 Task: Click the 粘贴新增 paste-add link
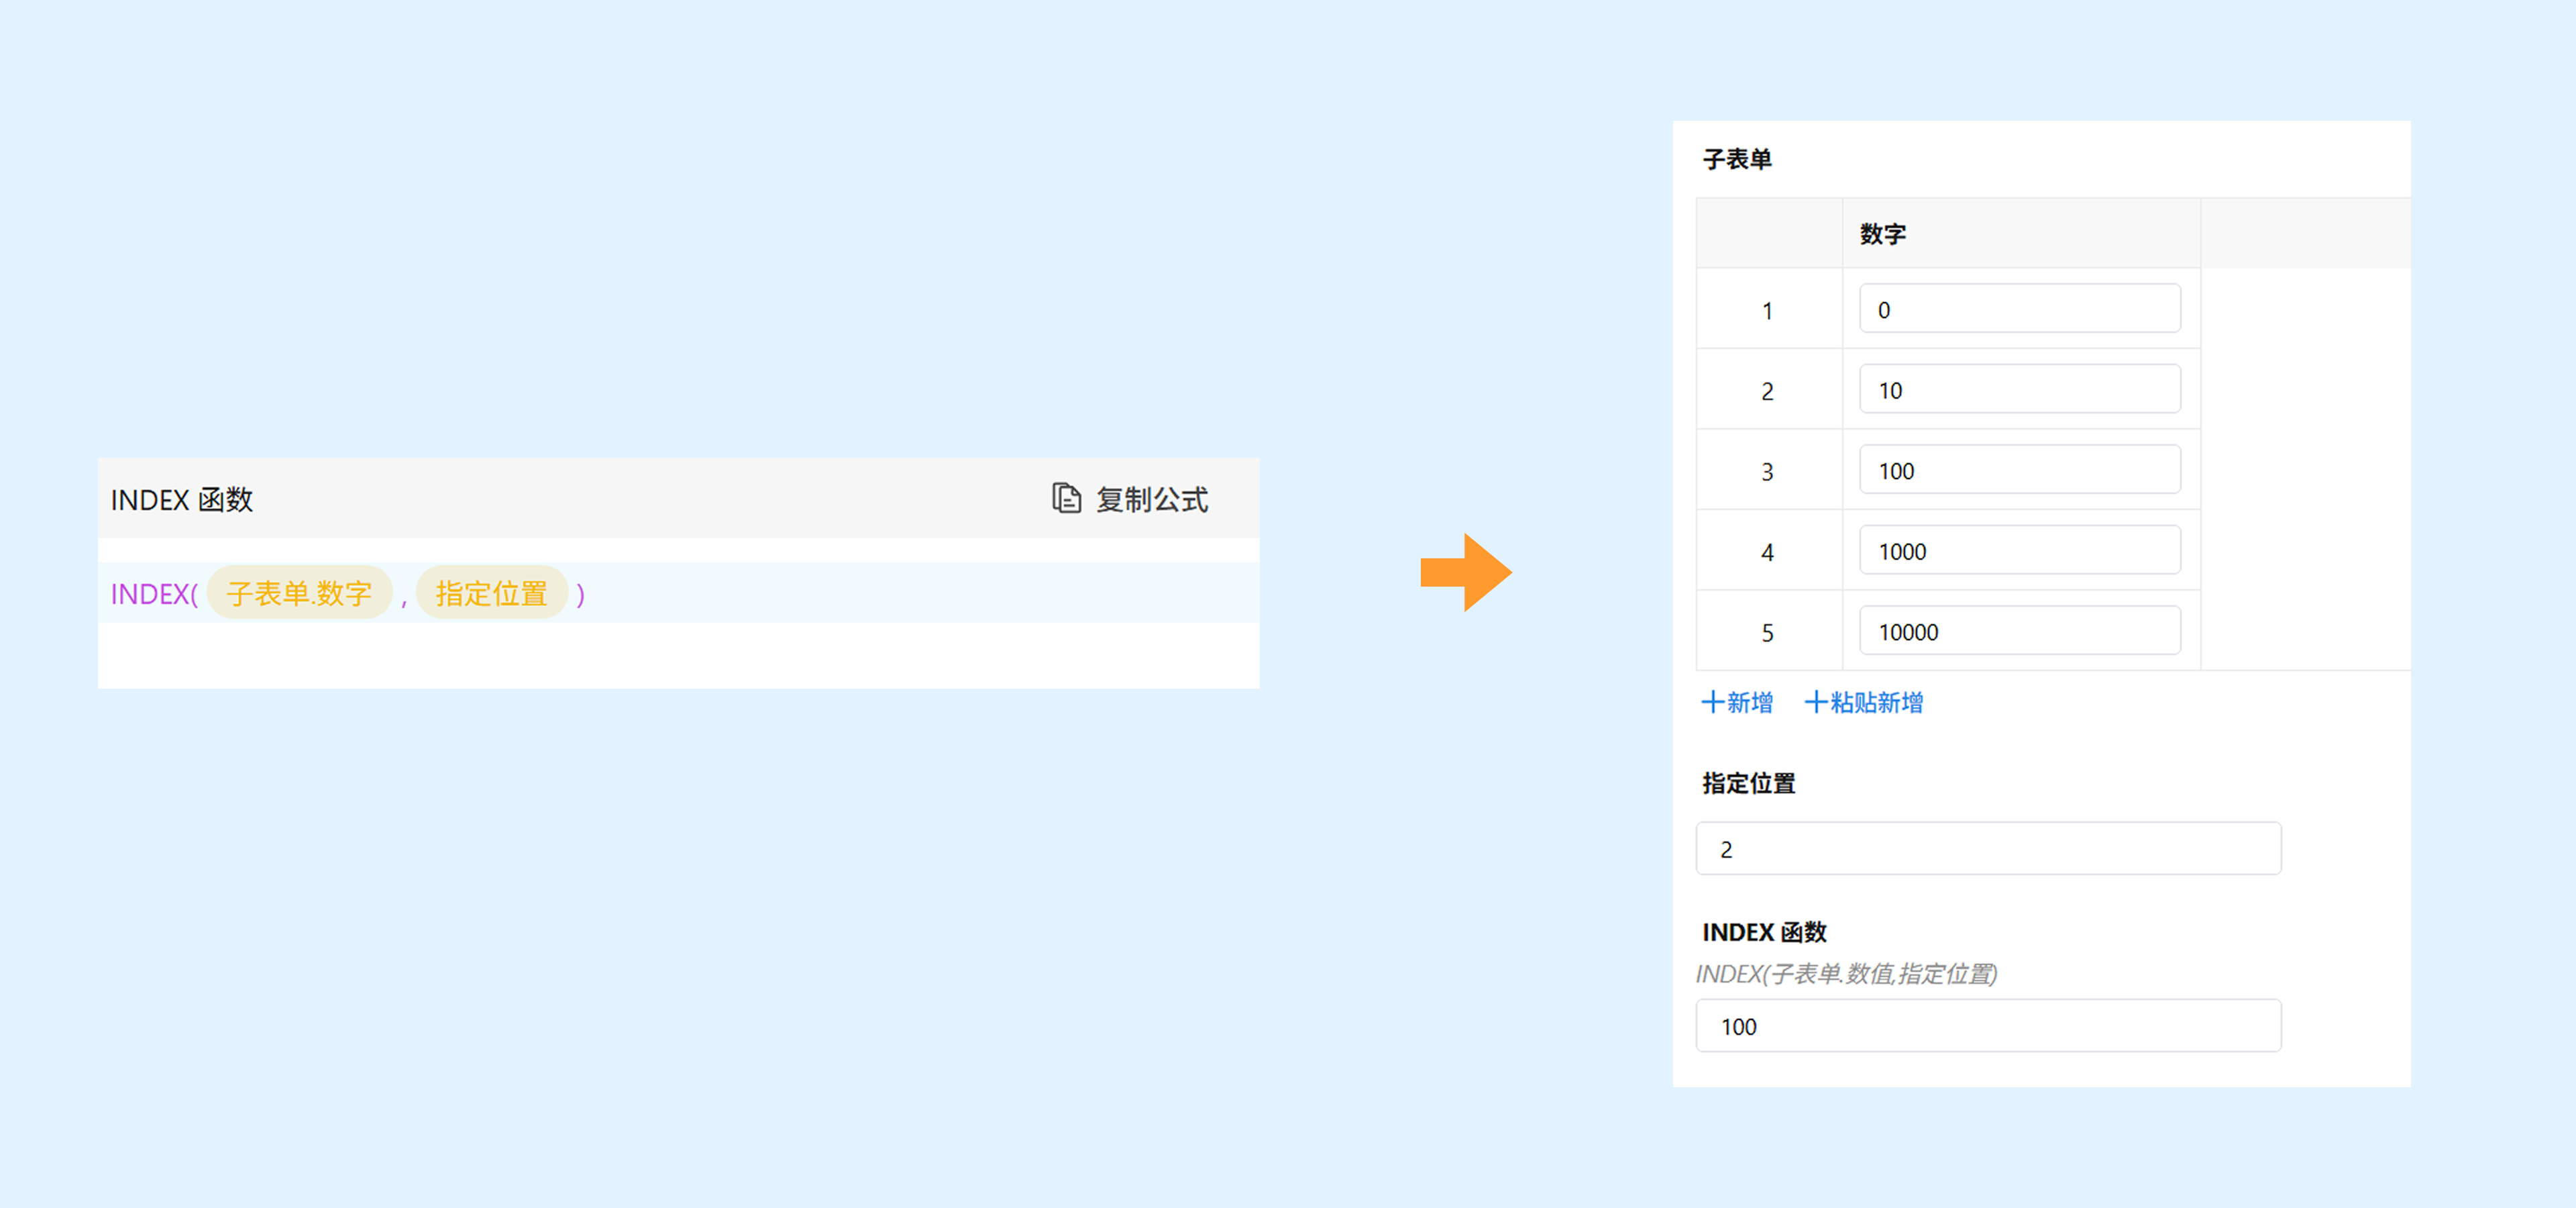(1876, 702)
